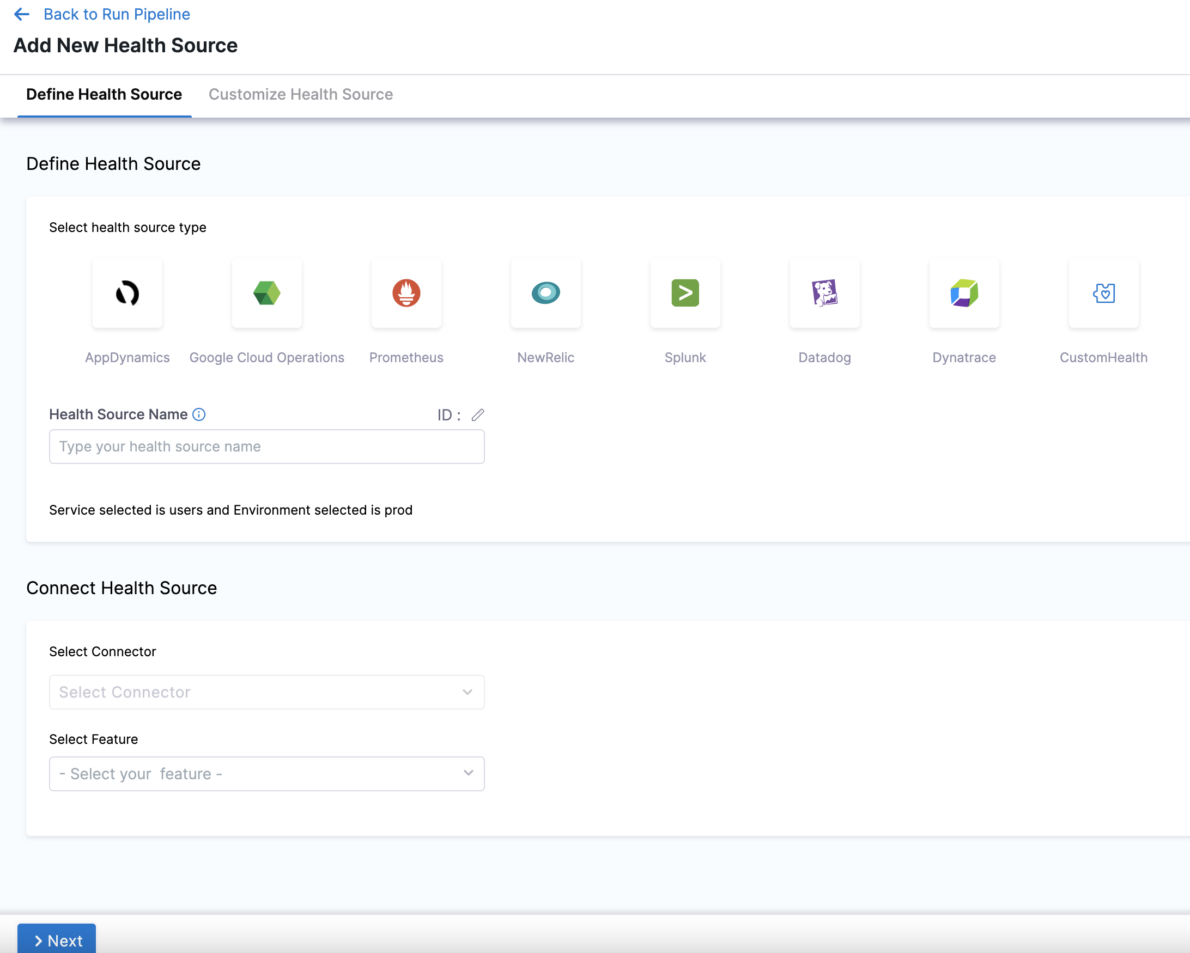
Task: Go Back to Run Pipeline link
Action: click(117, 14)
